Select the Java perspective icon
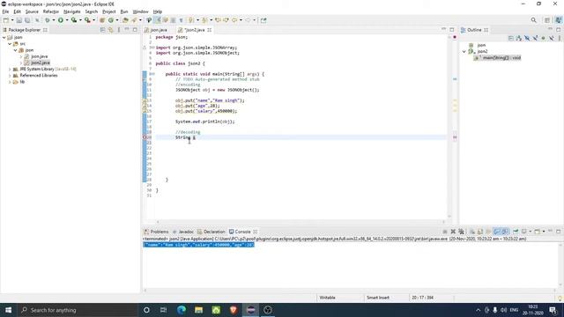 click(559, 20)
